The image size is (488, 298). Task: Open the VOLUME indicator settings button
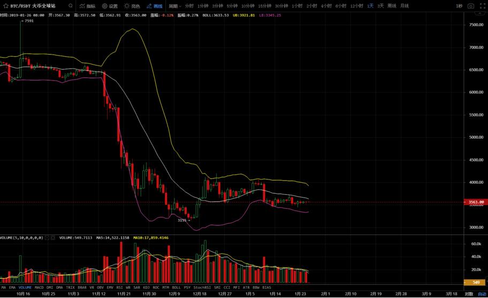click(x=47, y=238)
